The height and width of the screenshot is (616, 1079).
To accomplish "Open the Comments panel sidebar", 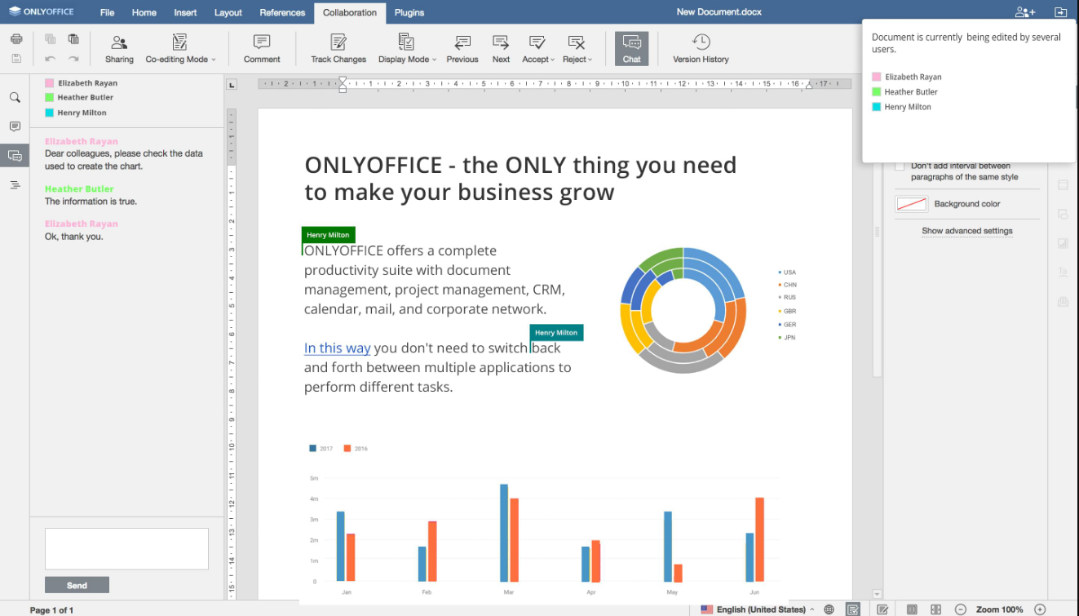I will click(15, 126).
